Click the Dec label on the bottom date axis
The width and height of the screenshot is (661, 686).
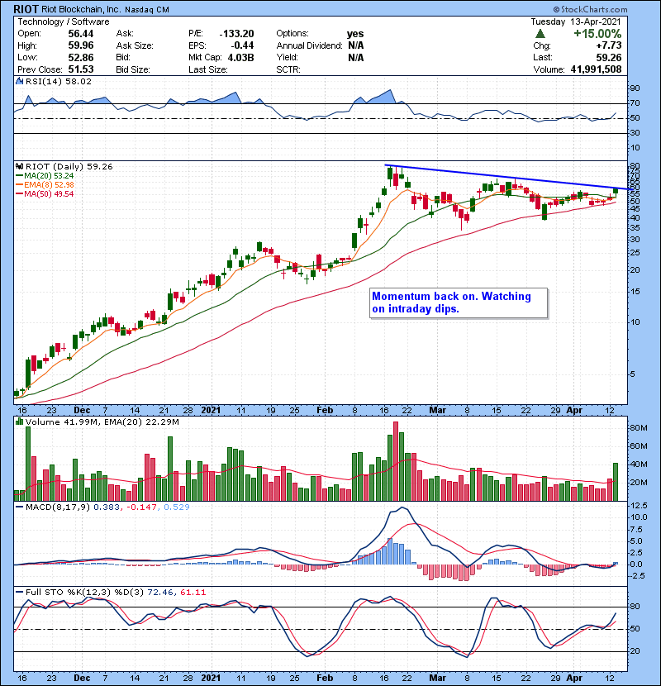[x=82, y=678]
